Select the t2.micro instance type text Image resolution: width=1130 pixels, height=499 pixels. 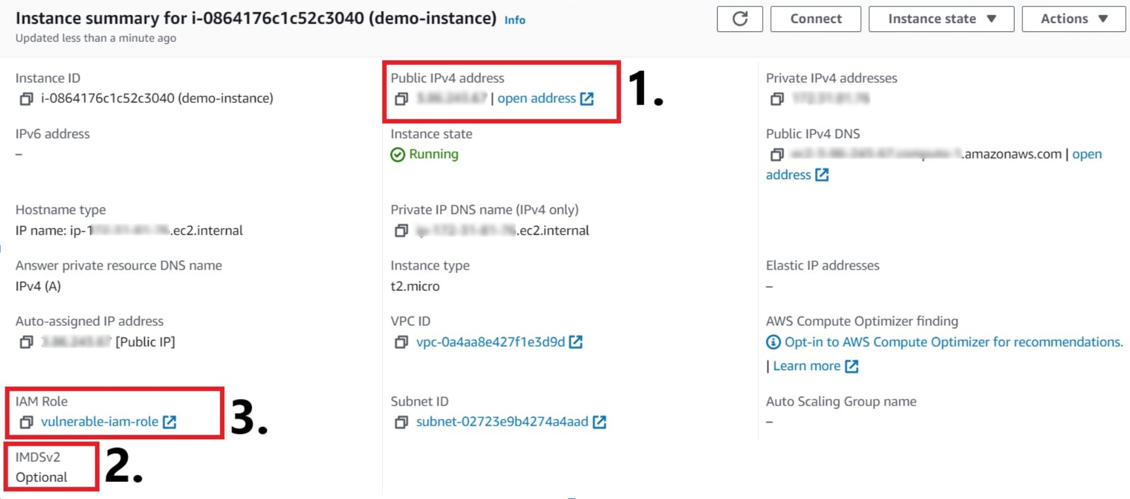[x=415, y=286]
